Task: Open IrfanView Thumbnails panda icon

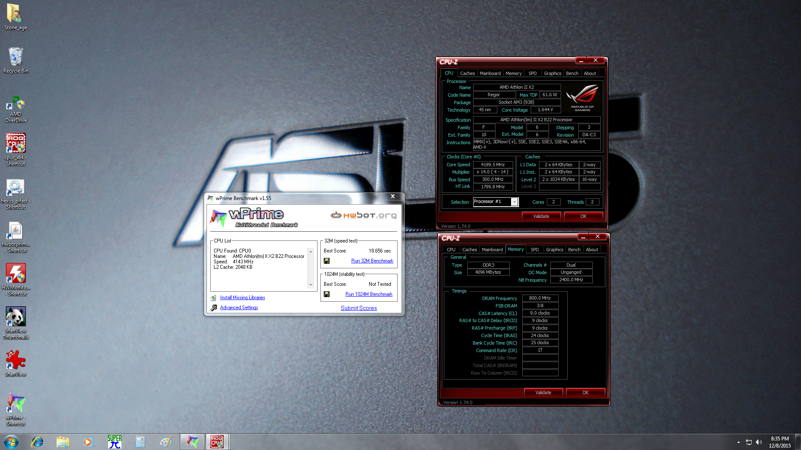Action: tap(15, 323)
